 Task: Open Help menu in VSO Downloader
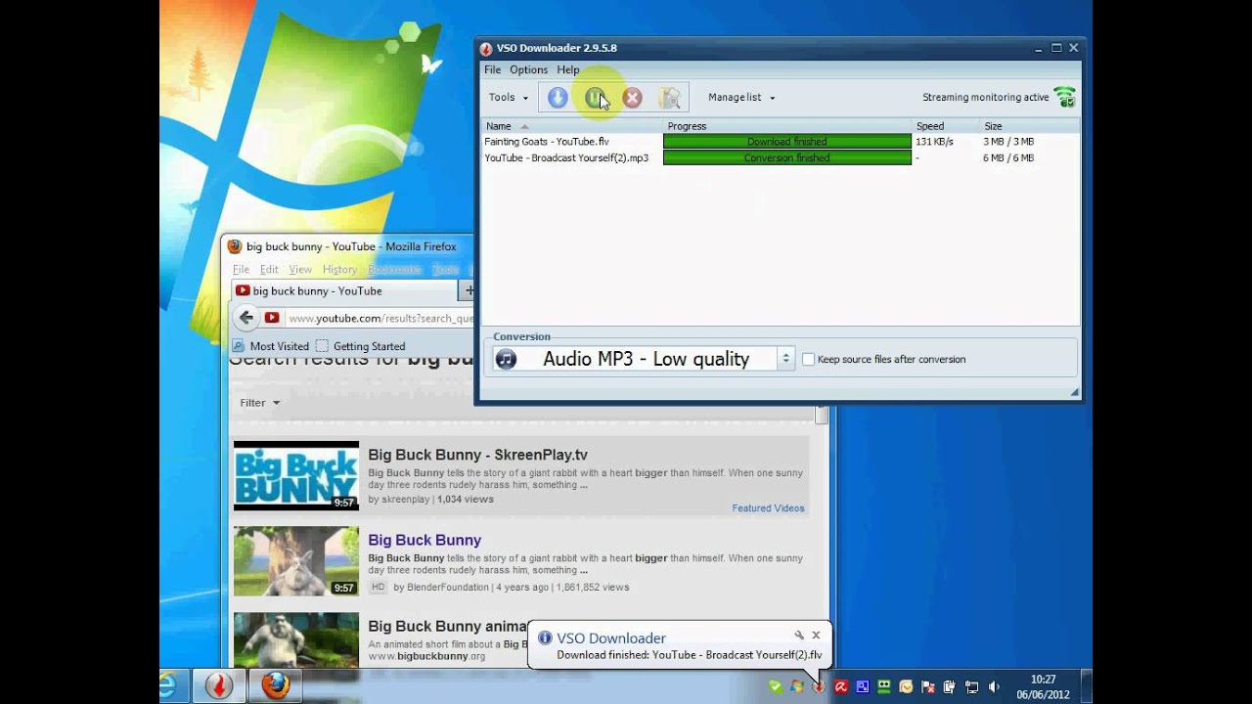click(x=568, y=70)
